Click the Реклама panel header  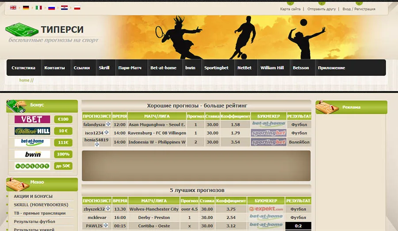[x=351, y=107]
